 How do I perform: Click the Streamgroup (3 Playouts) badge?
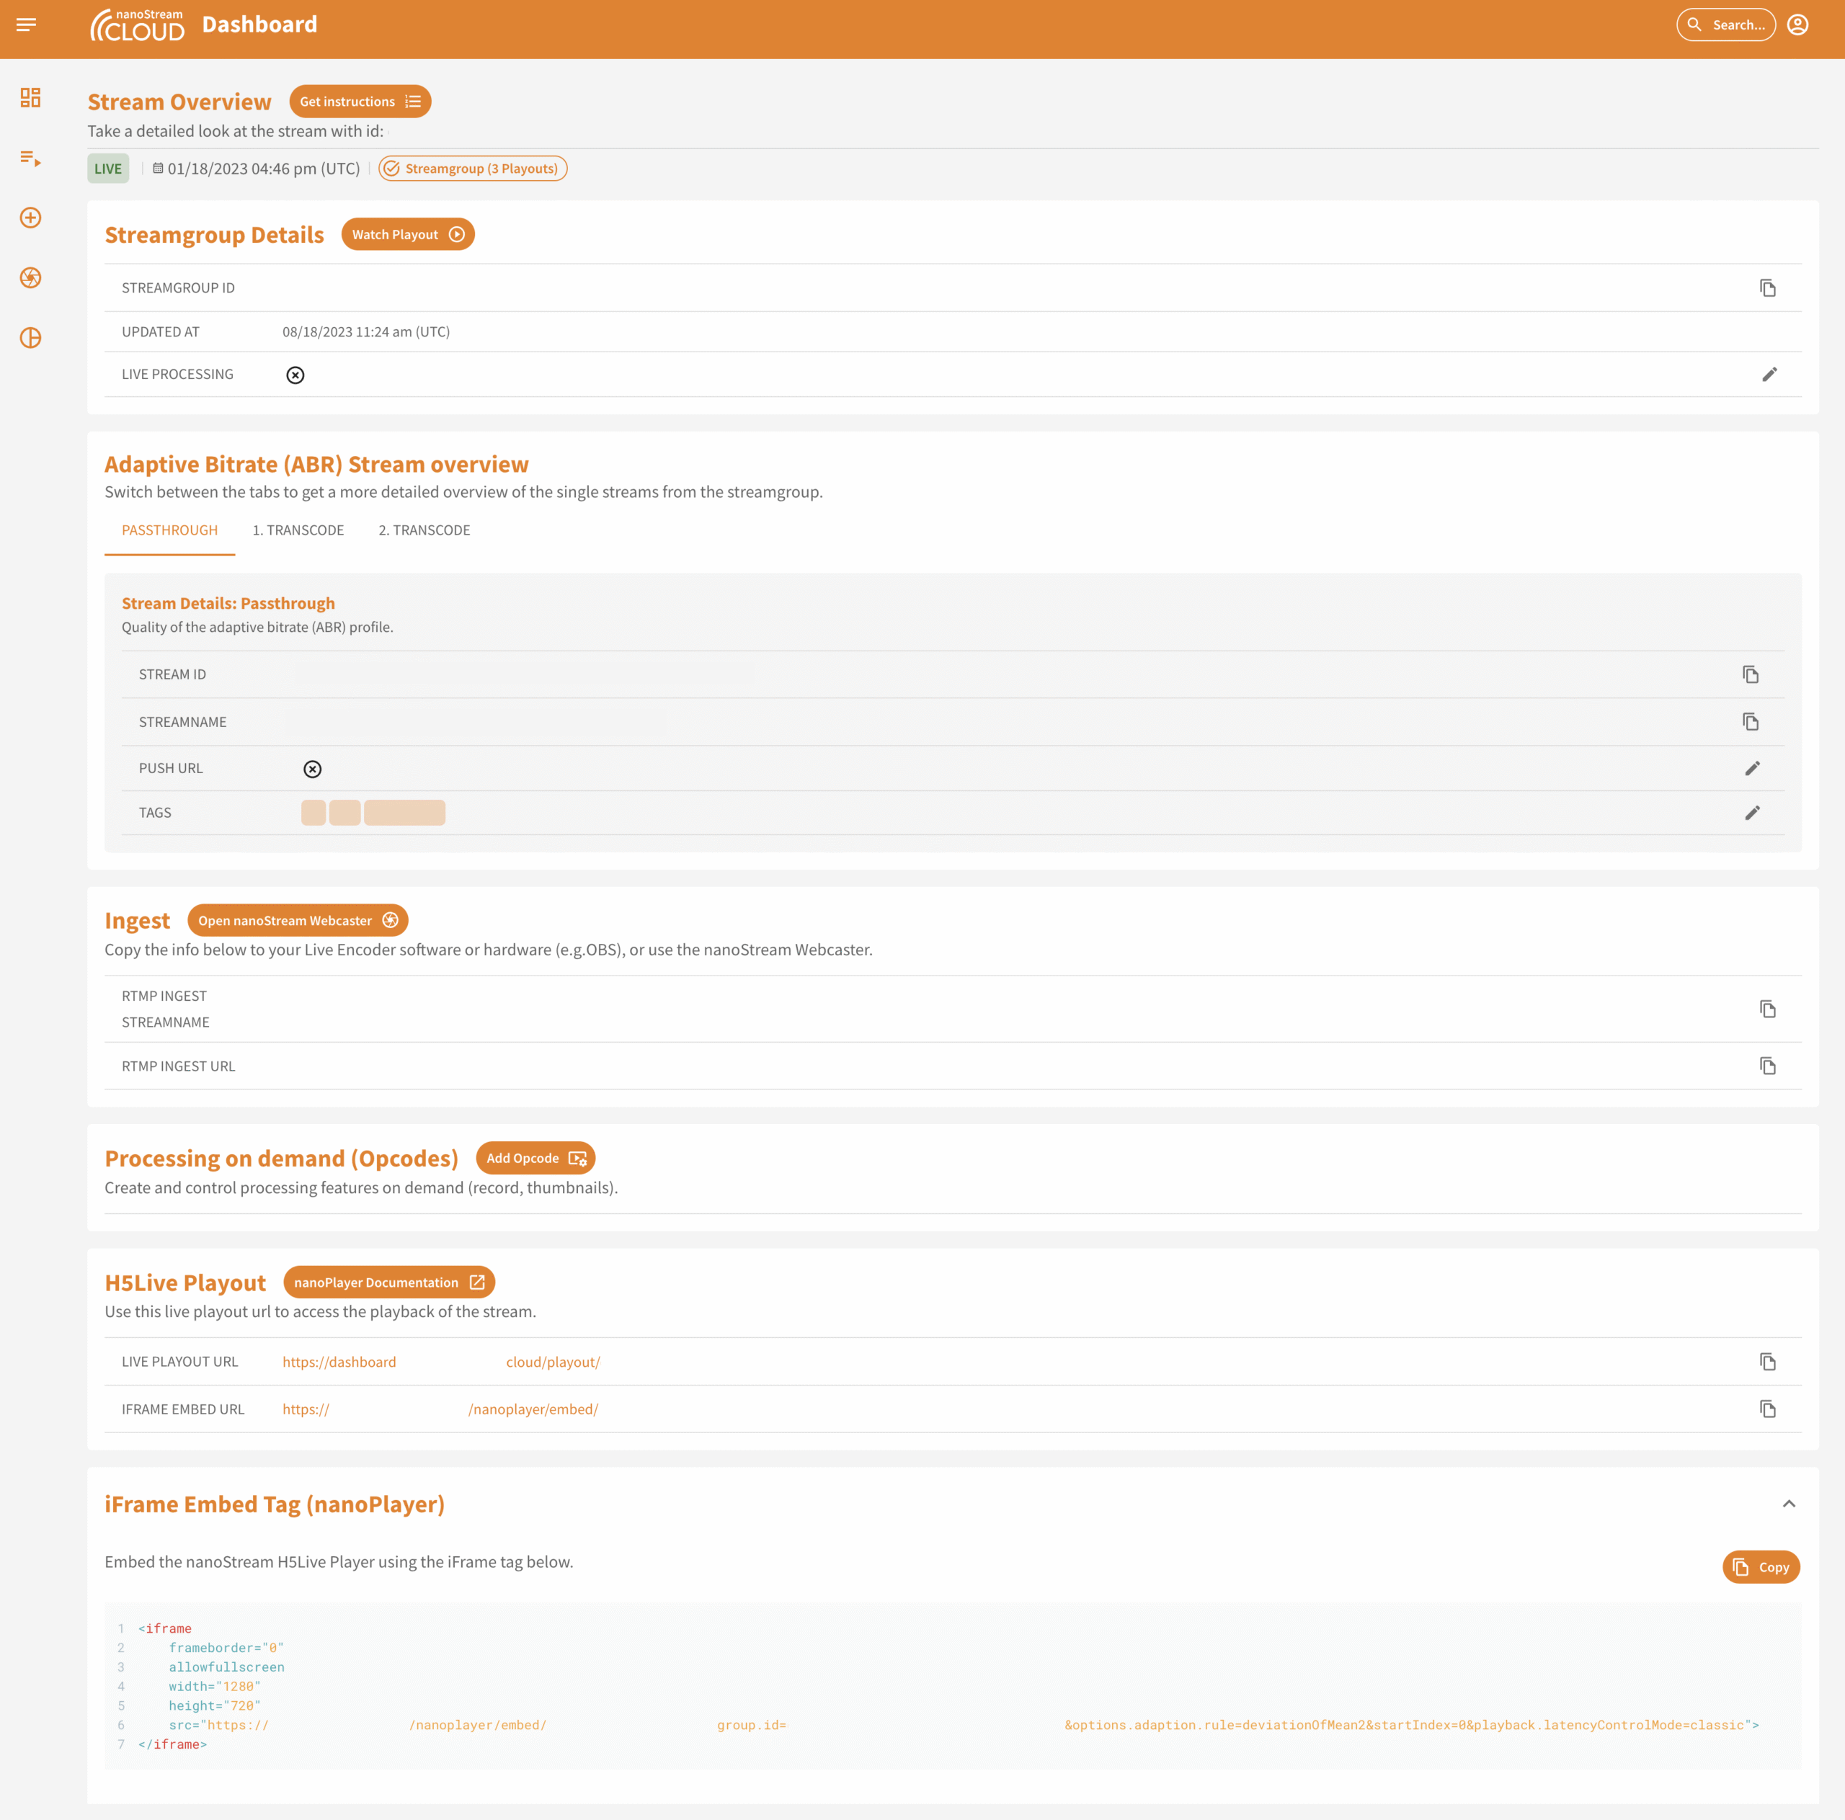[473, 169]
